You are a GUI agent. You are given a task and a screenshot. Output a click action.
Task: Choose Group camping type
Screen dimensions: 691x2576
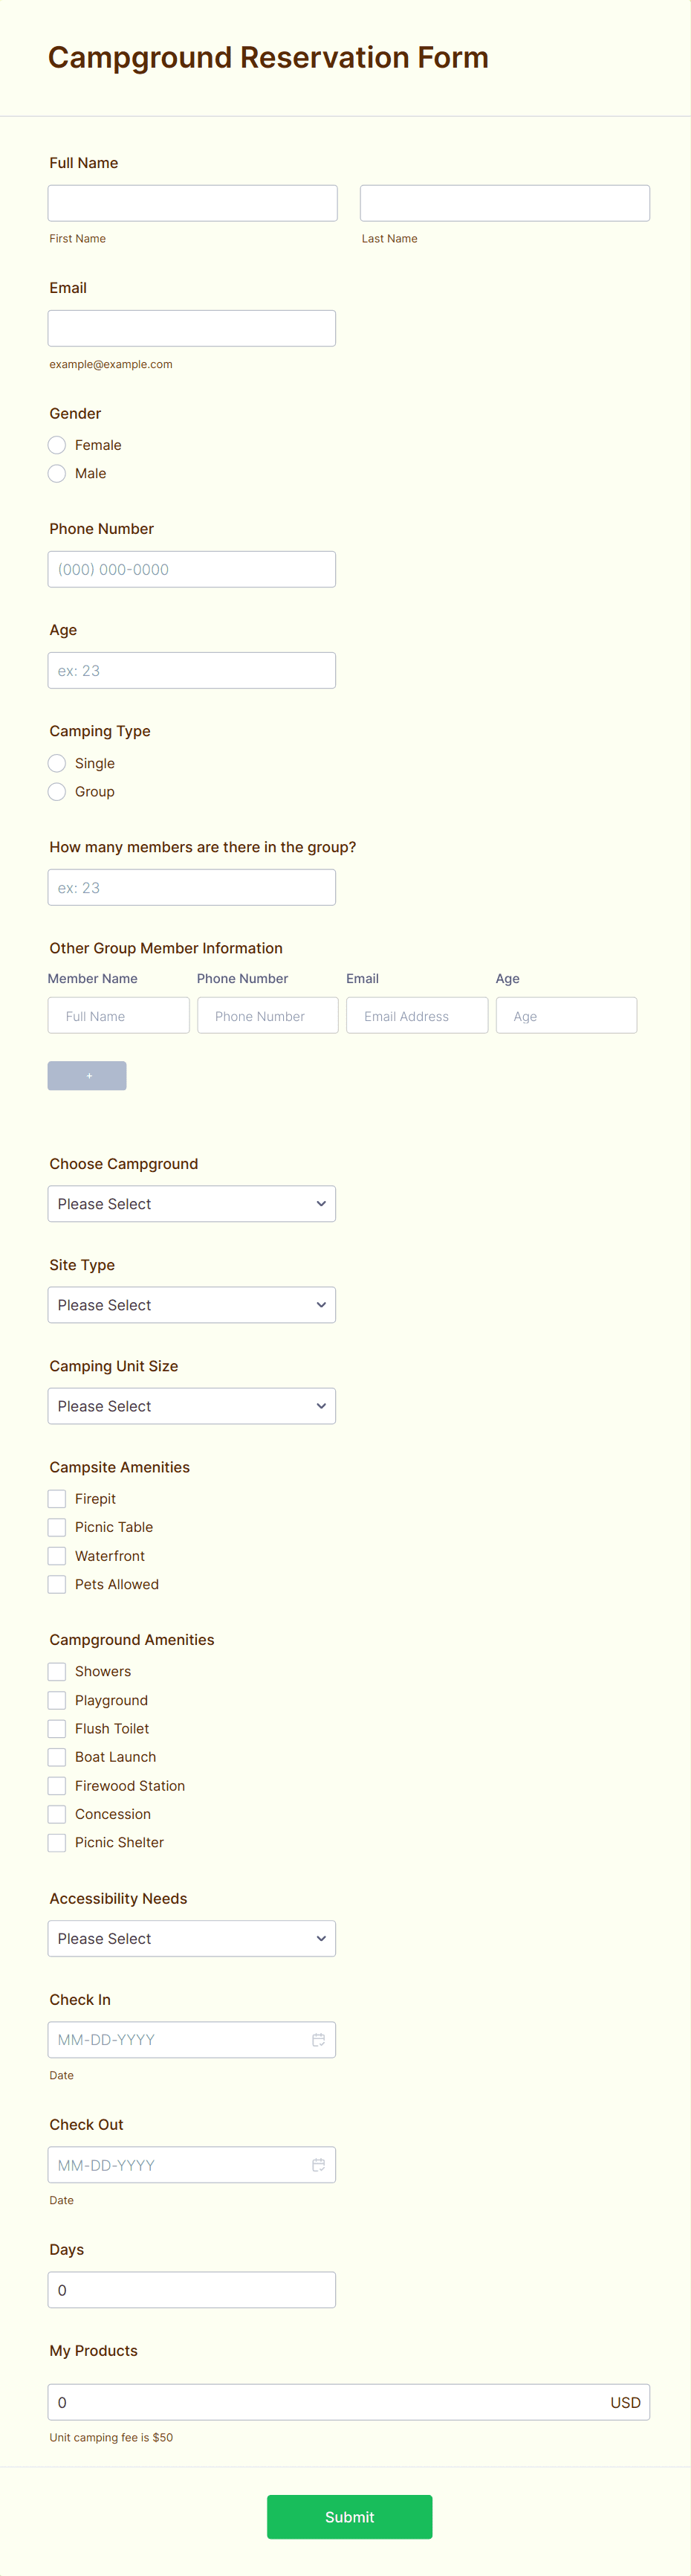[57, 791]
